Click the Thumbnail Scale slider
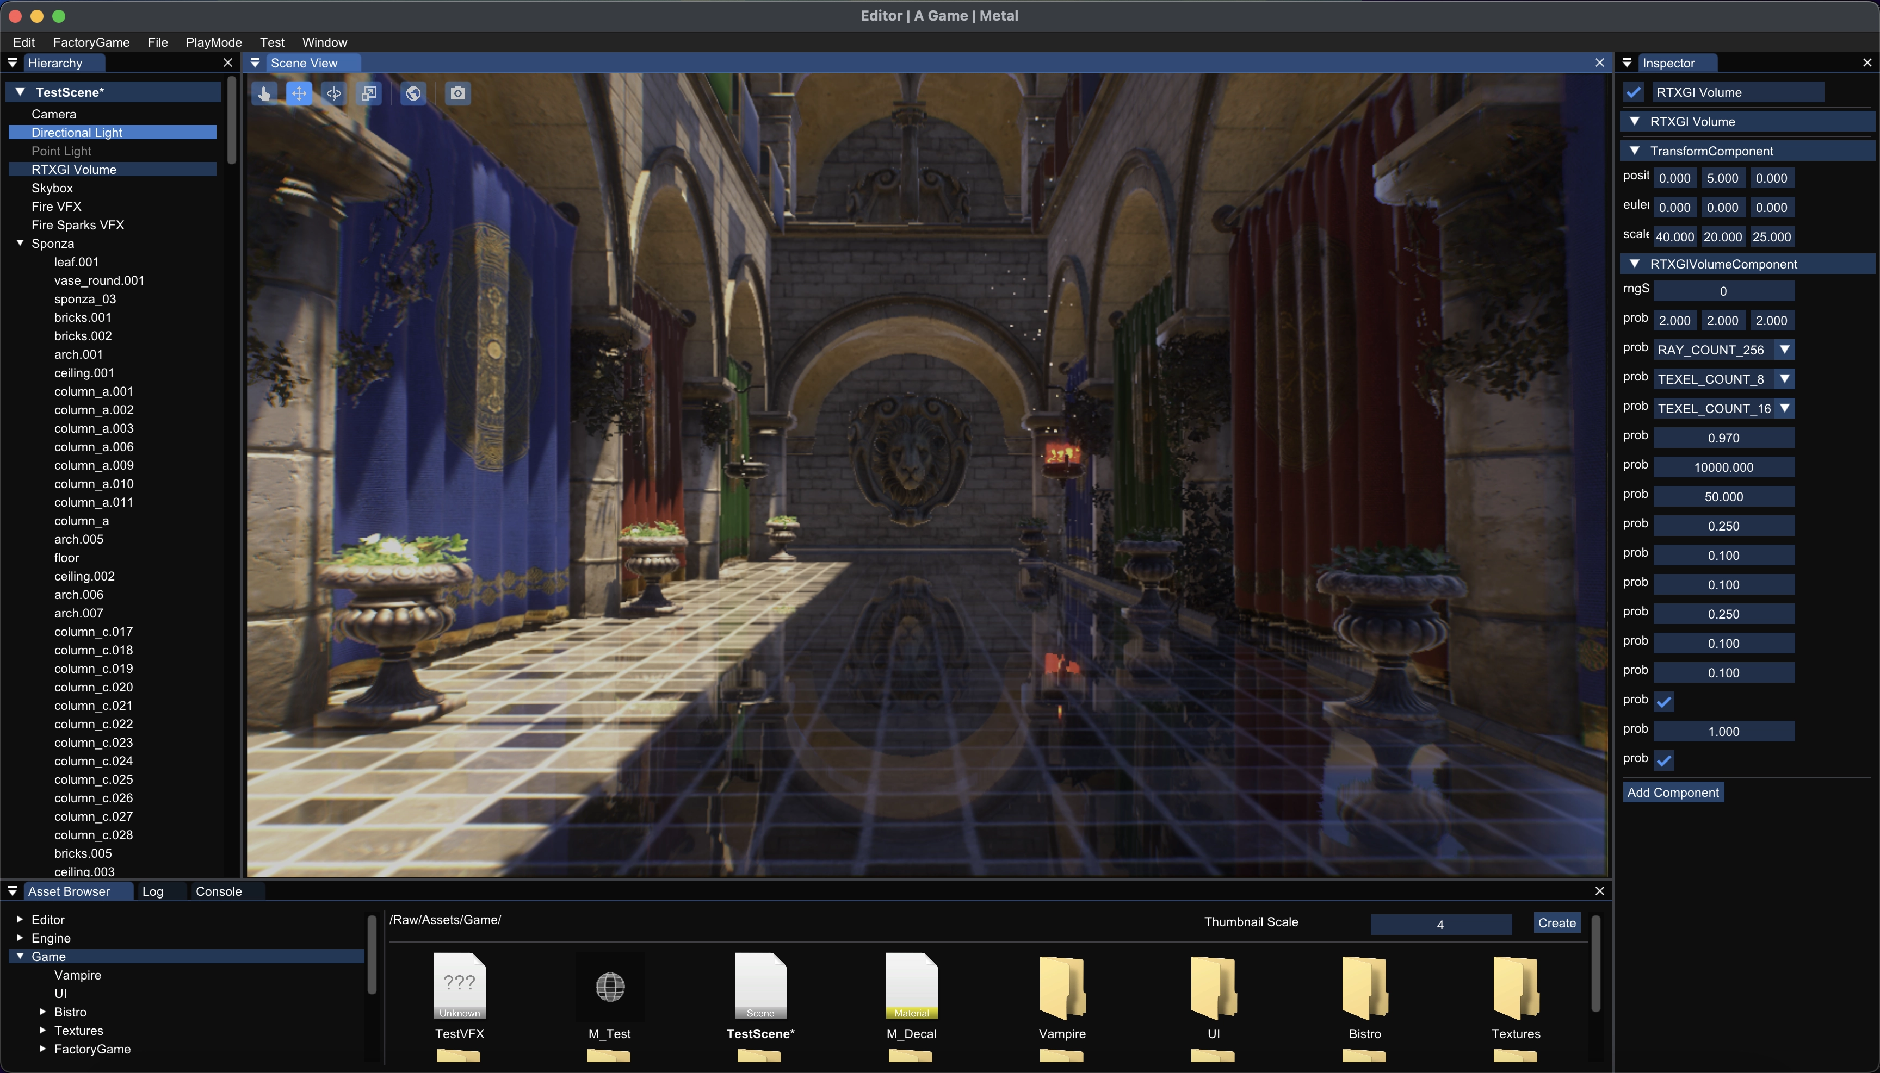Image resolution: width=1880 pixels, height=1073 pixels. pos(1440,925)
